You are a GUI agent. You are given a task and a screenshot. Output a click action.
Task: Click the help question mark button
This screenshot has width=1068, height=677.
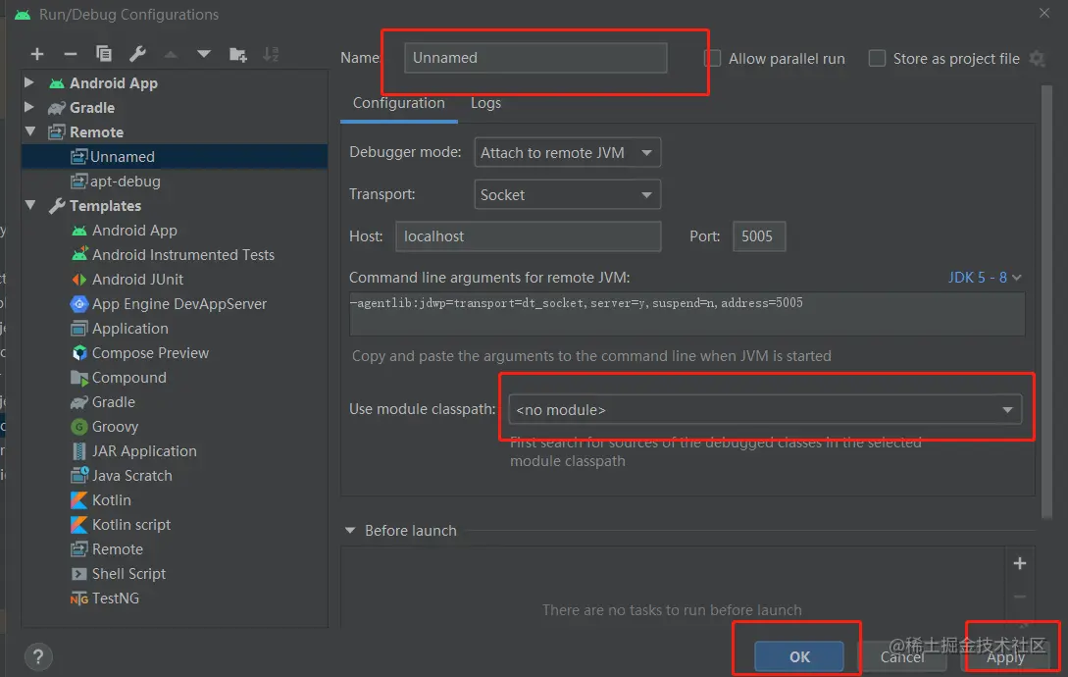tap(38, 656)
